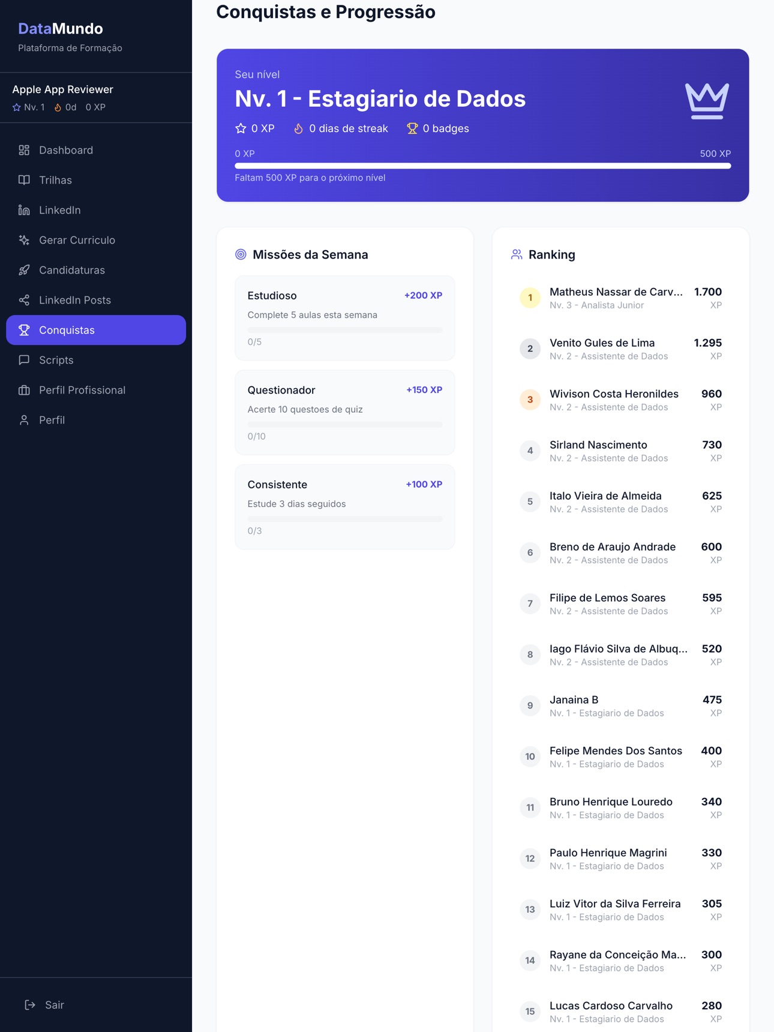Click the bronze rank 3 badge

click(x=530, y=400)
